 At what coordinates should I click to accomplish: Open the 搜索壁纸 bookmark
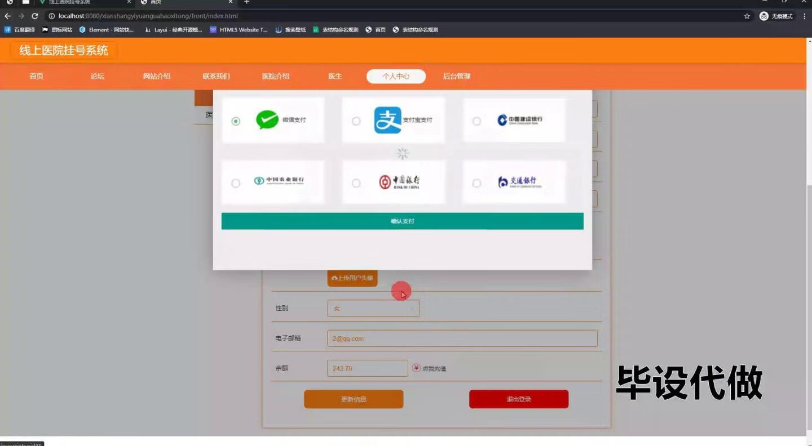point(290,30)
